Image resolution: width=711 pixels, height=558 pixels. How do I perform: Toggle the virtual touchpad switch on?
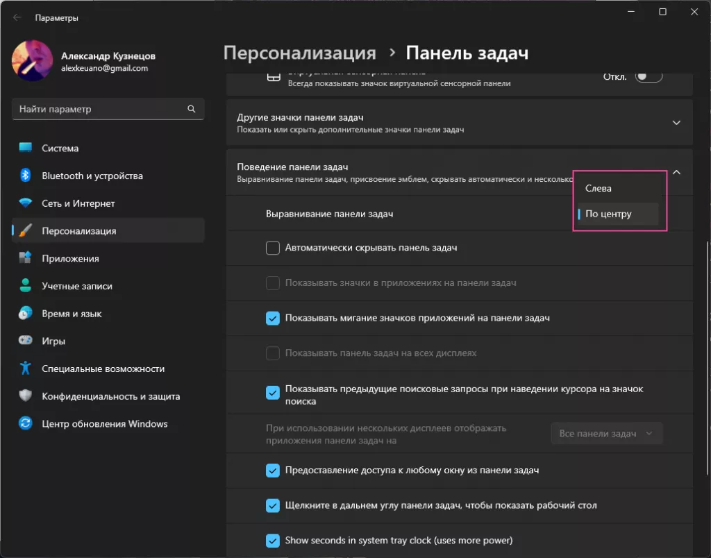(x=649, y=77)
